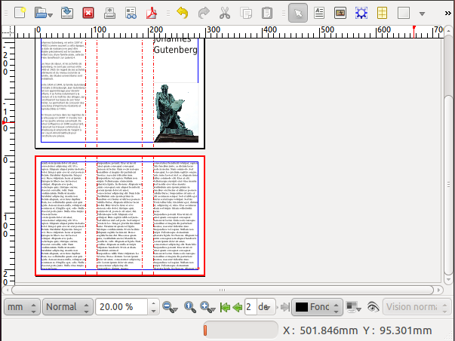
Task: Toggle the preview mode eye icon
Action: [x=372, y=307]
